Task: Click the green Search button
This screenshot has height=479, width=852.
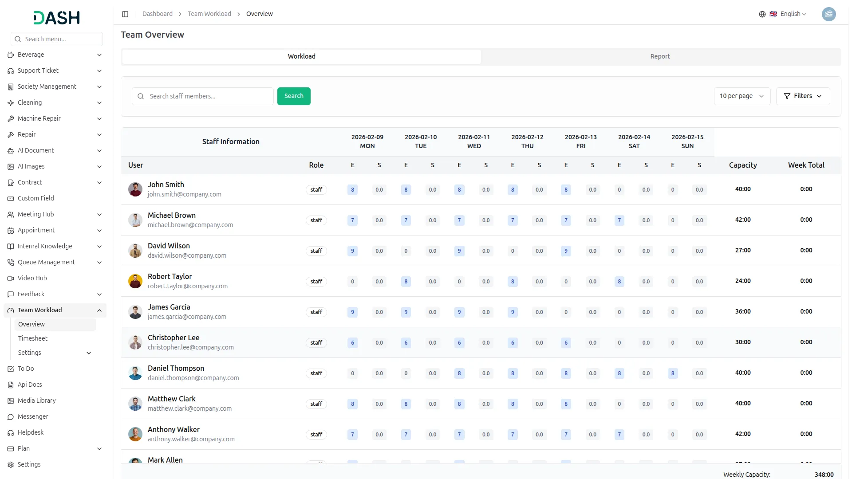Action: [x=294, y=96]
